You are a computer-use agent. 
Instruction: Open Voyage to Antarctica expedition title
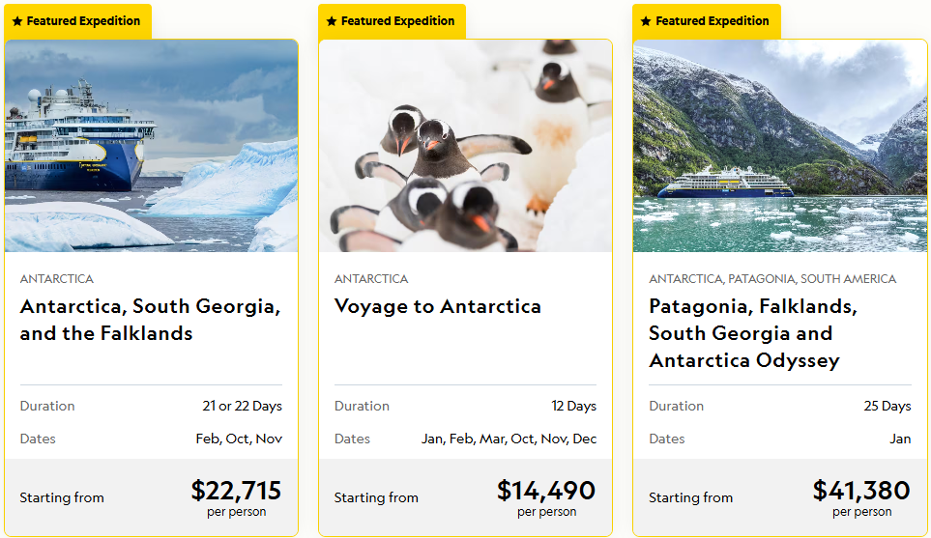(437, 306)
